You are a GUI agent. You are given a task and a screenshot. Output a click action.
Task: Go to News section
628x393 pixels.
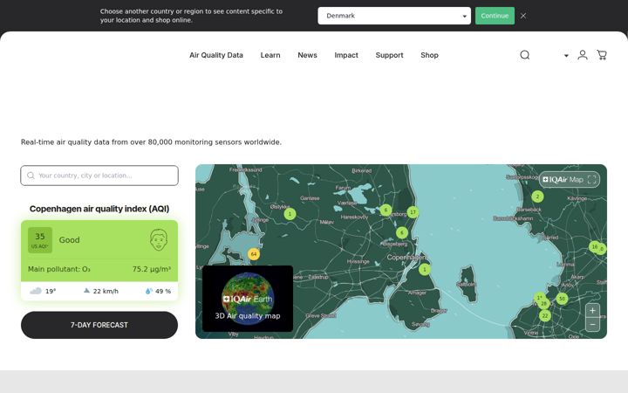click(x=307, y=55)
